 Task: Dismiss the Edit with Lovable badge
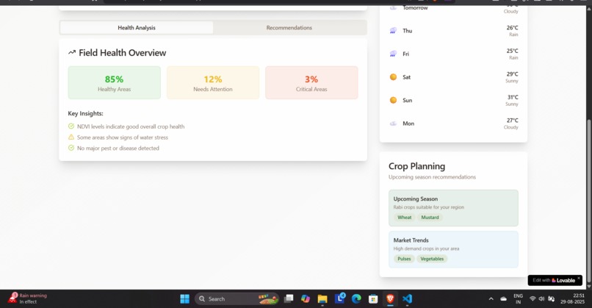click(579, 278)
